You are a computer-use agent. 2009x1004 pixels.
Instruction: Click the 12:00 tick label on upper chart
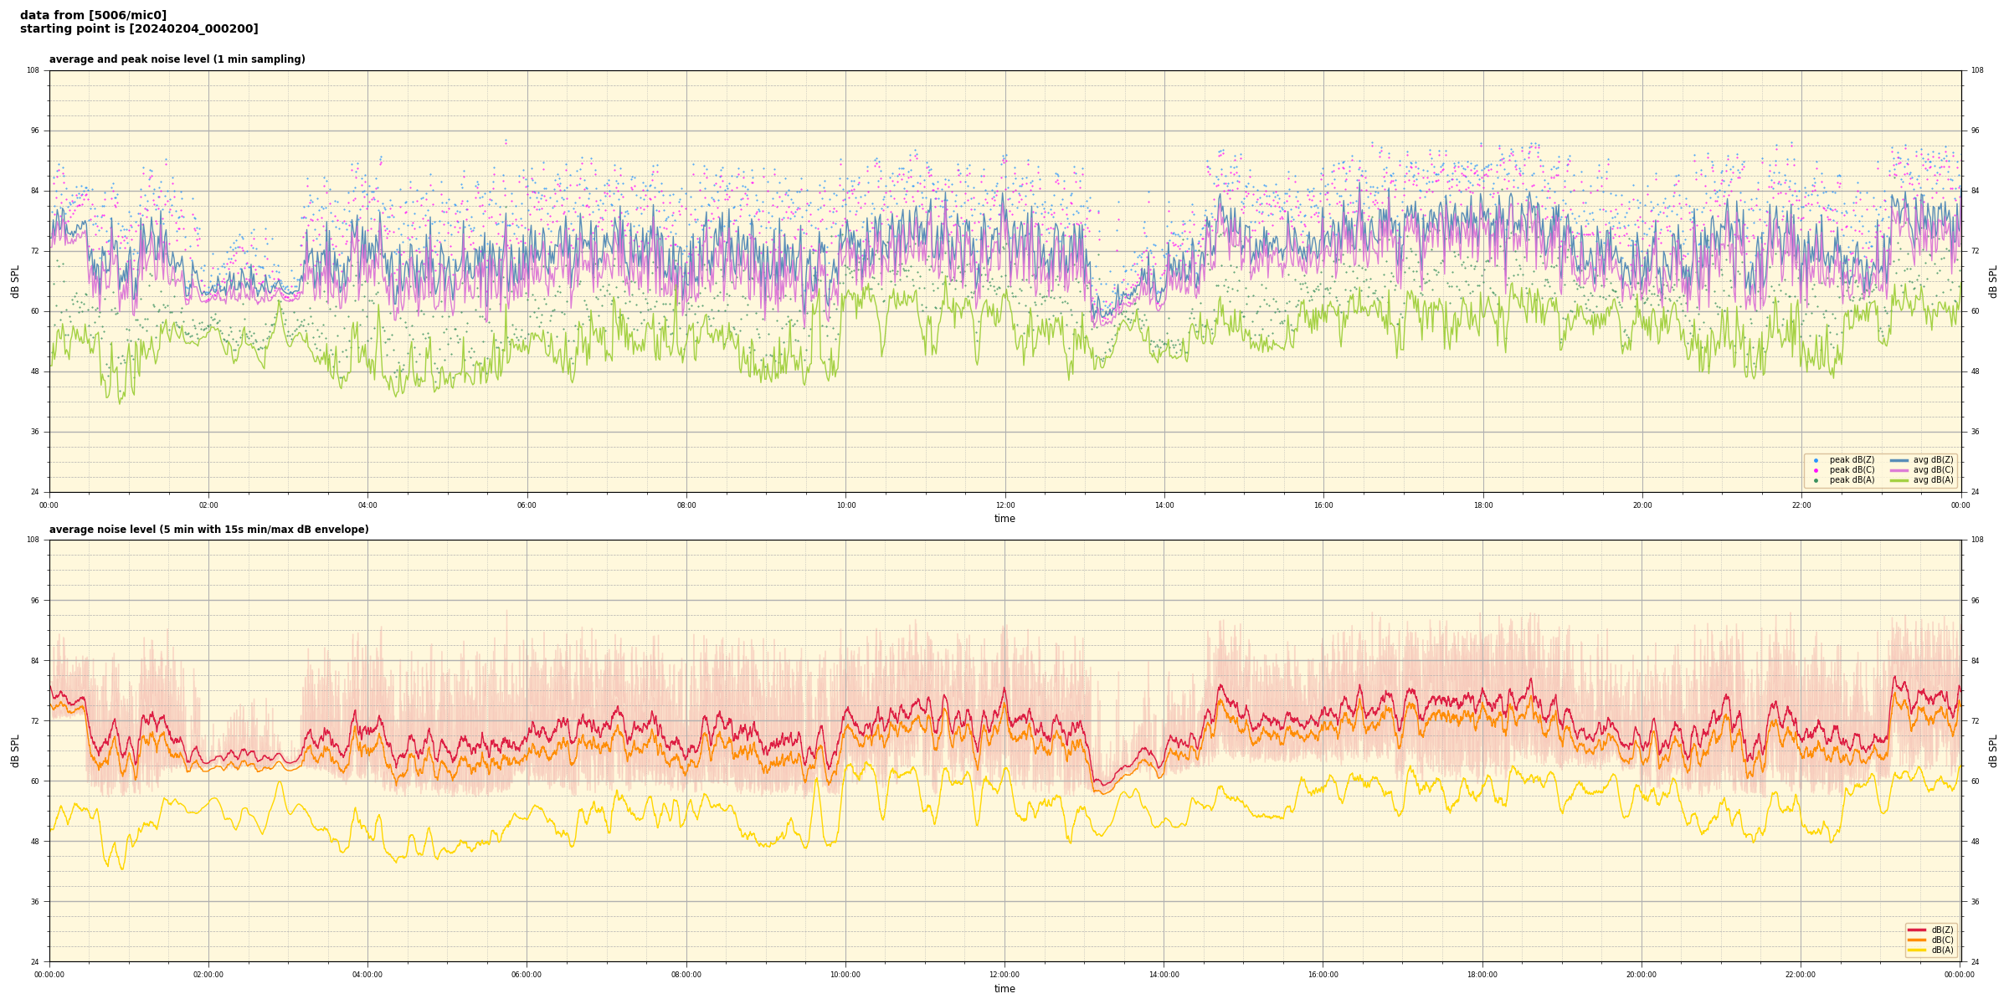coord(1005,505)
